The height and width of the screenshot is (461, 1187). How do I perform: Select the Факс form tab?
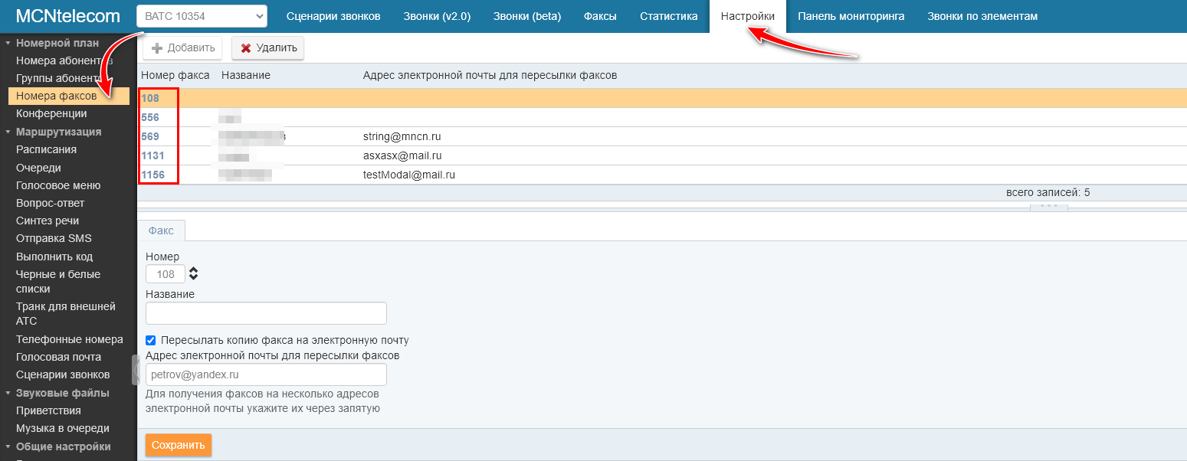(161, 230)
